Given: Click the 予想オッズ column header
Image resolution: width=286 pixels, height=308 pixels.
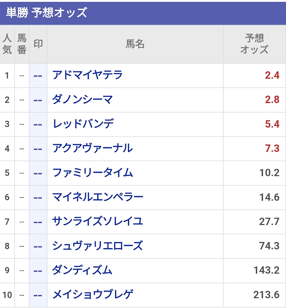Looking at the screenshot, I should (254, 44).
